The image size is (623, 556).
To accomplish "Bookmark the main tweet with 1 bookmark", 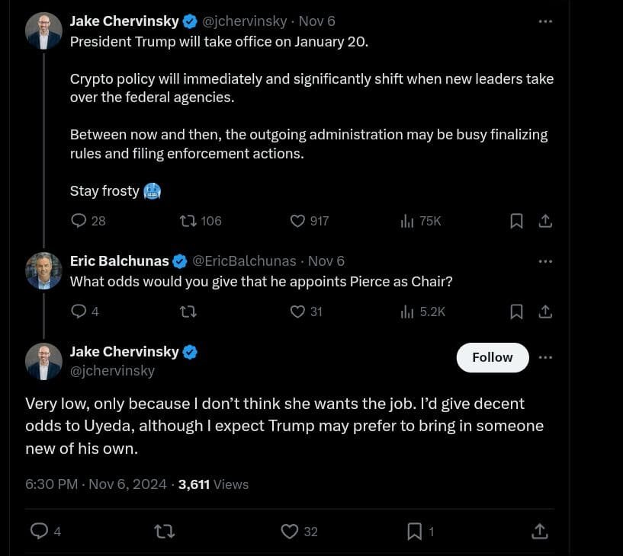I will 415,531.
